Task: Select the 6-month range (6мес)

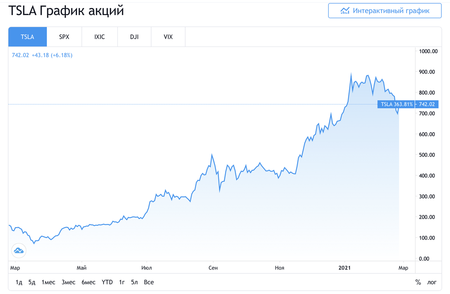Action: 88,282
